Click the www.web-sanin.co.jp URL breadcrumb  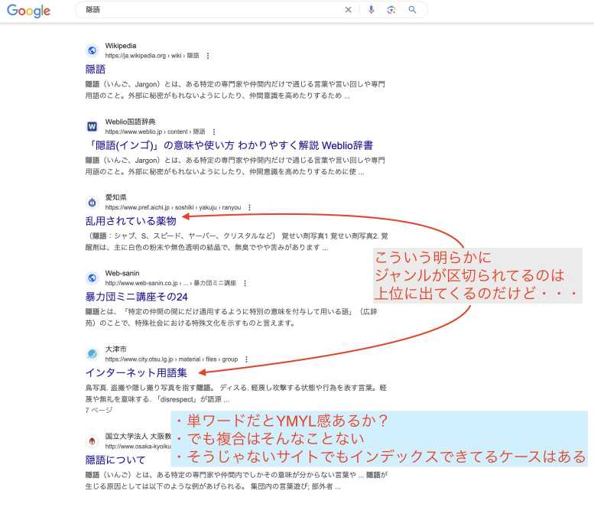tap(170, 283)
